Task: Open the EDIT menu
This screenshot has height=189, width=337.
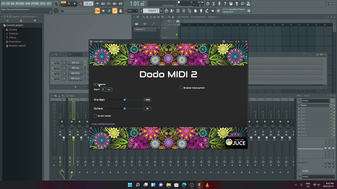Action: [8, 4]
